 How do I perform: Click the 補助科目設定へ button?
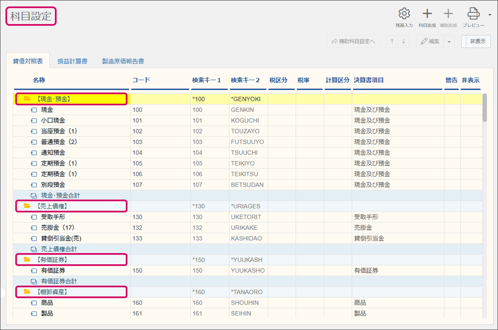click(353, 41)
